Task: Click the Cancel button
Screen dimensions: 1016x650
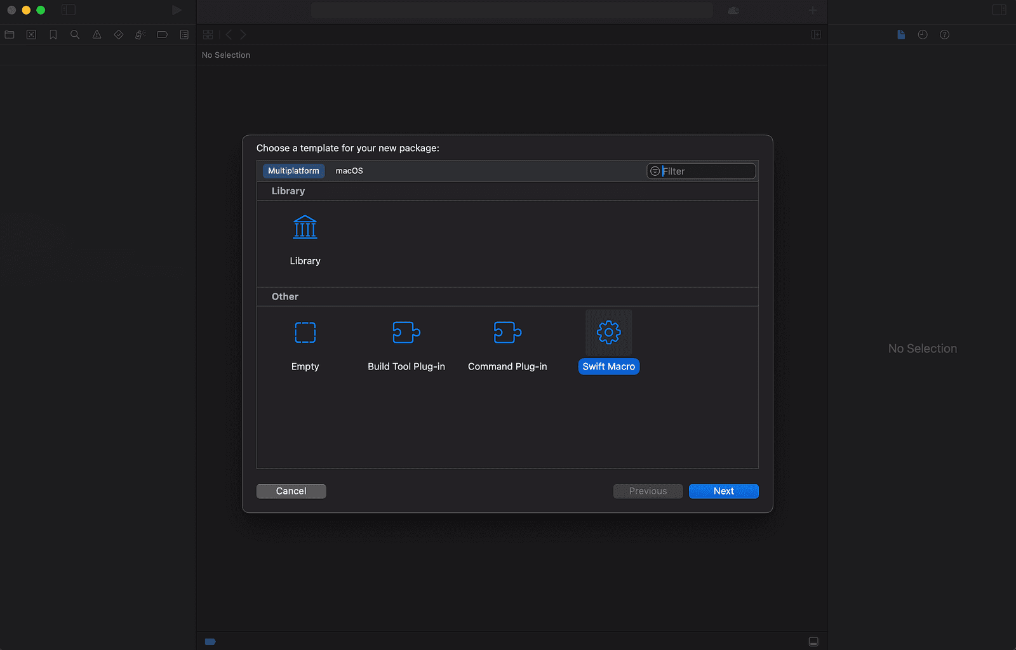Action: pyautogui.click(x=291, y=491)
